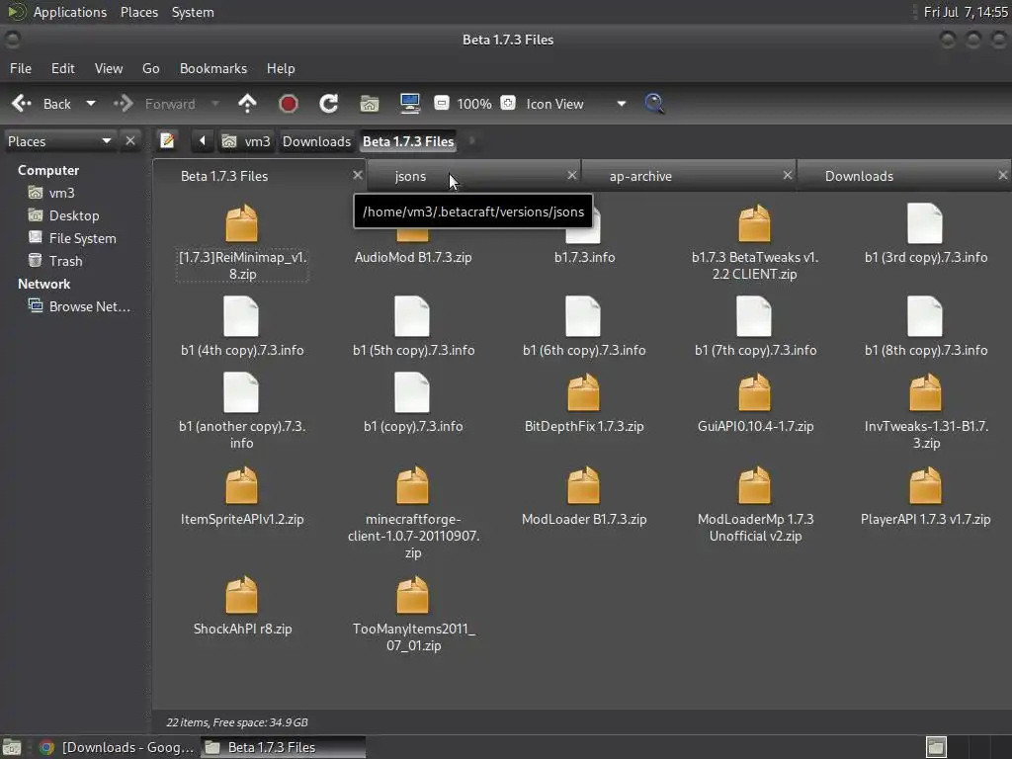Open the Back history dropdown arrow

pyautogui.click(x=91, y=103)
